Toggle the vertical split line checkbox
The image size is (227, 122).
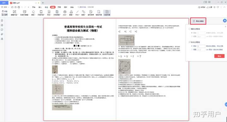pos(189,42)
